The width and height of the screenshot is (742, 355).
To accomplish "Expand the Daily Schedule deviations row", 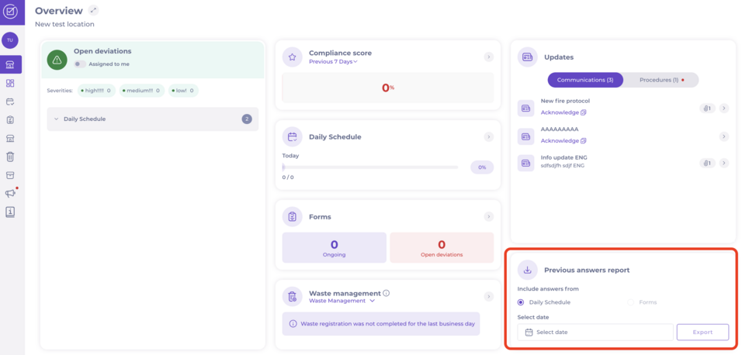I will click(x=152, y=119).
